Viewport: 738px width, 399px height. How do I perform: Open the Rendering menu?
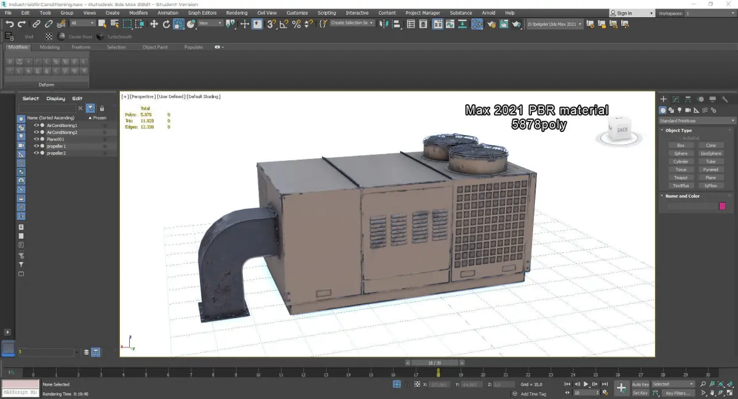tap(236, 13)
